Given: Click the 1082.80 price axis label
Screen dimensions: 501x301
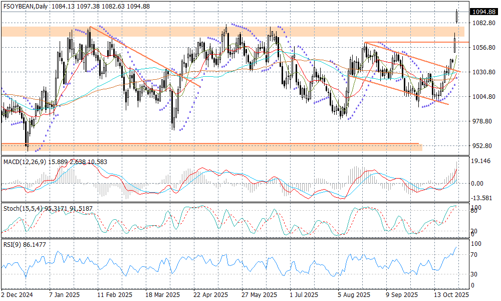Looking at the screenshot, I should 483,23.
